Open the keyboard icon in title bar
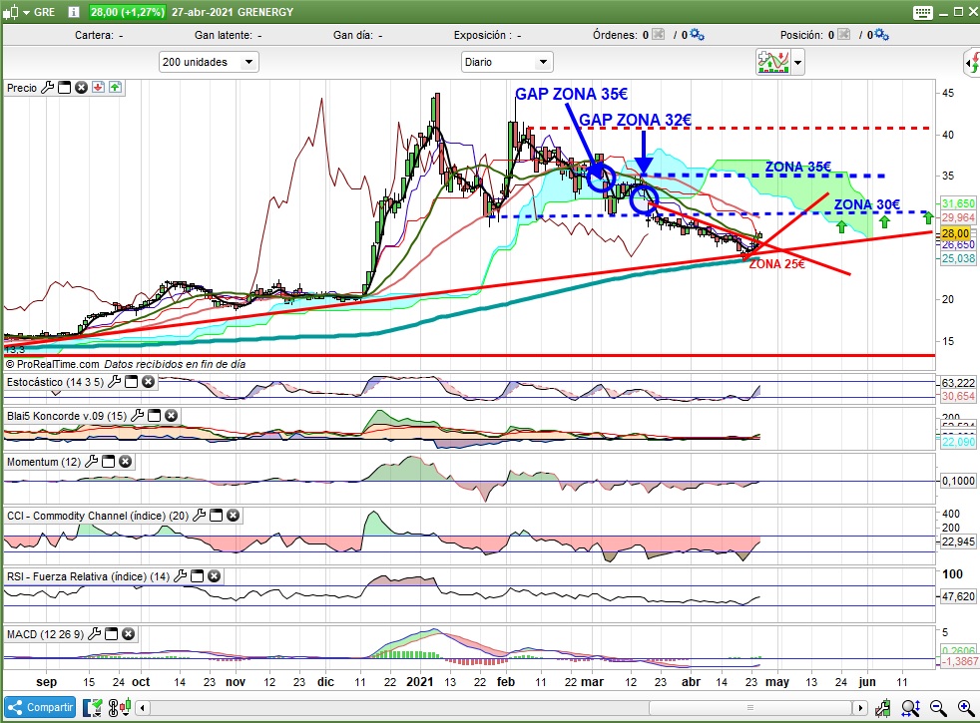Viewport: 980px width, 723px height. tap(922, 12)
